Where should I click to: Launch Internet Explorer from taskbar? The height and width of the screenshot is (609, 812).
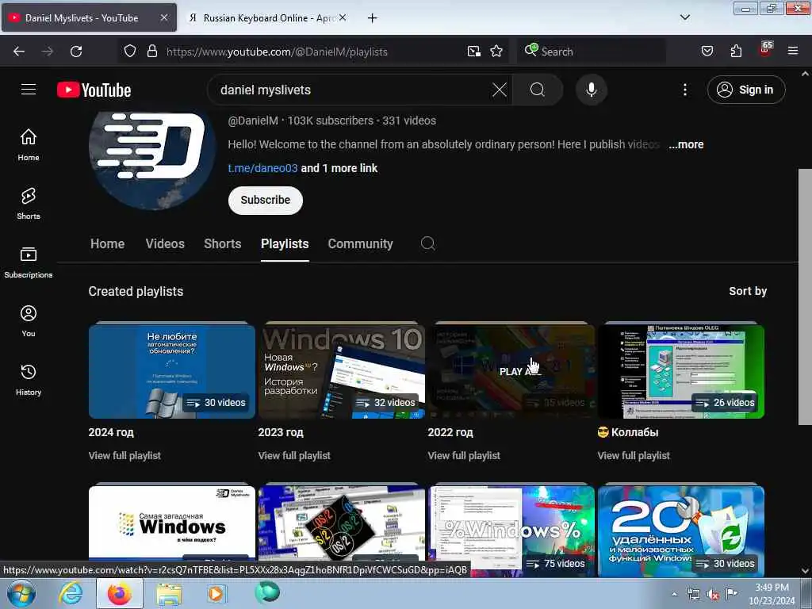tap(71, 593)
